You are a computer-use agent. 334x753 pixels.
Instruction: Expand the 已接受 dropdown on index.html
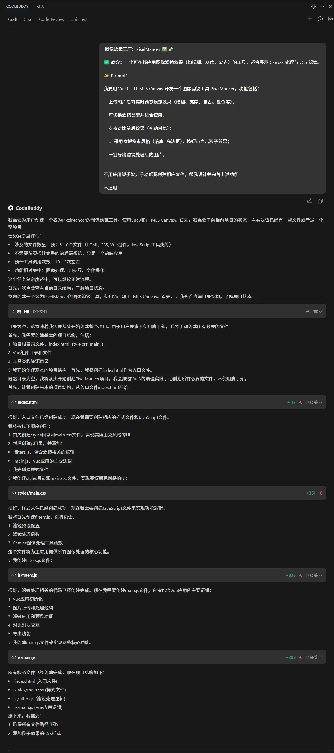(314, 402)
